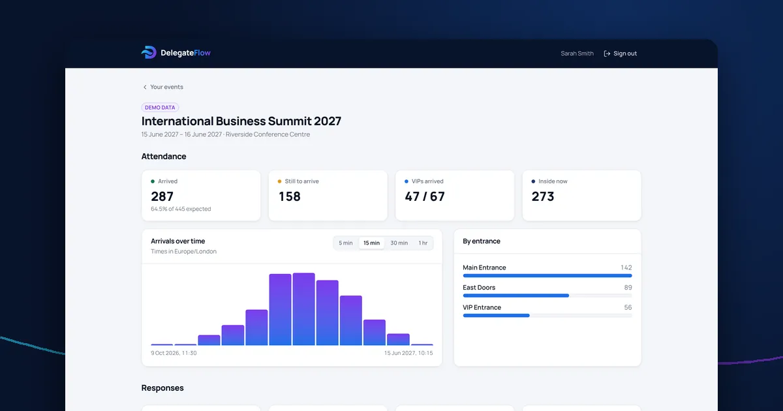This screenshot has width=783, height=411.
Task: Click the East Doors progress bar
Action: 547,296
